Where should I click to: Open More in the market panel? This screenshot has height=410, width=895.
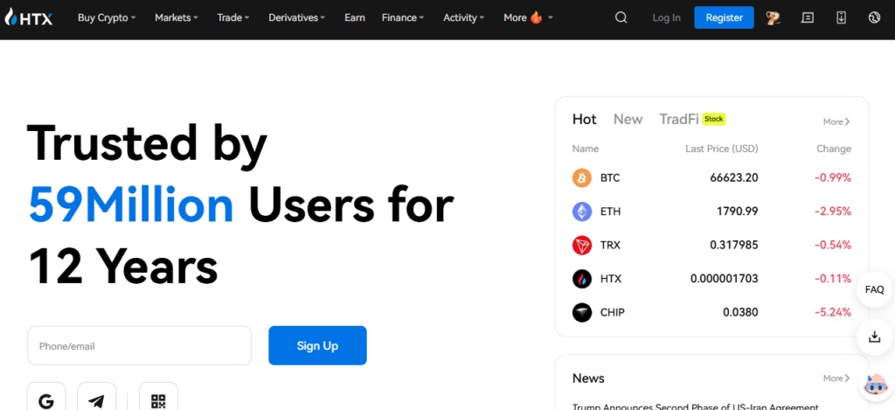tap(836, 122)
